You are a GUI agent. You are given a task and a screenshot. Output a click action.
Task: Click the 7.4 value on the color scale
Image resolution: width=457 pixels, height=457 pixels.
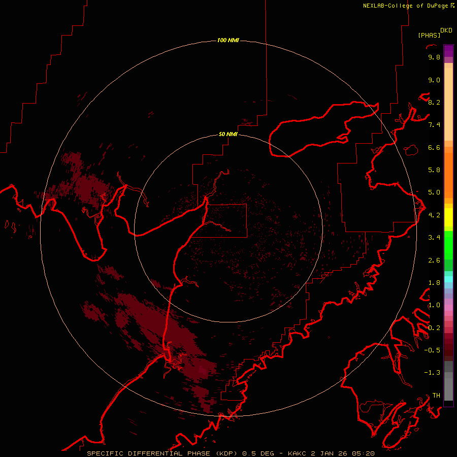[x=434, y=125]
